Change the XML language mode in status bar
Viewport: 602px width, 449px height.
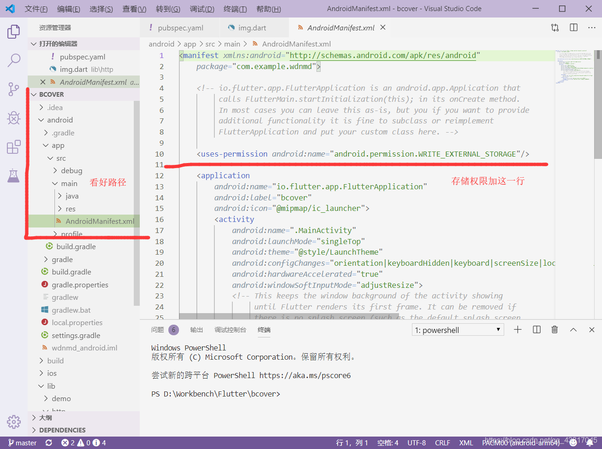pyautogui.click(x=466, y=443)
